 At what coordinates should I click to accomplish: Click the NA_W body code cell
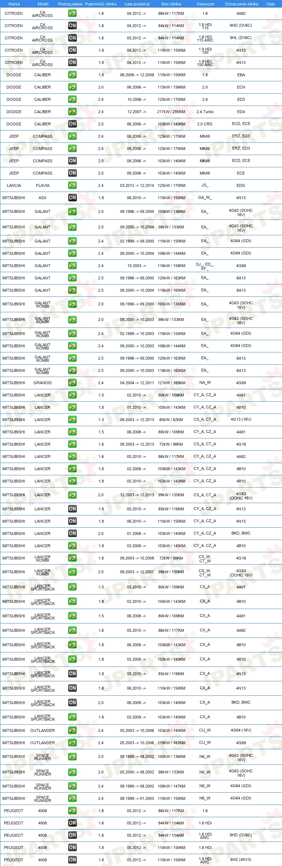pos(205,383)
